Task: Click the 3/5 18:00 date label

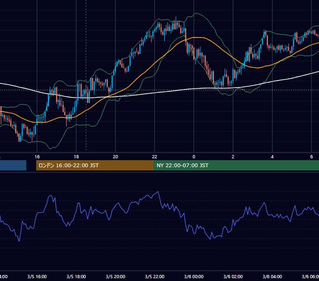Action: click(76, 276)
